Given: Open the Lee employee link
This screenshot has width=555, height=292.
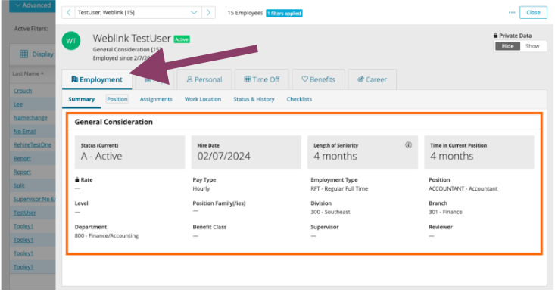Looking at the screenshot, I should point(18,104).
